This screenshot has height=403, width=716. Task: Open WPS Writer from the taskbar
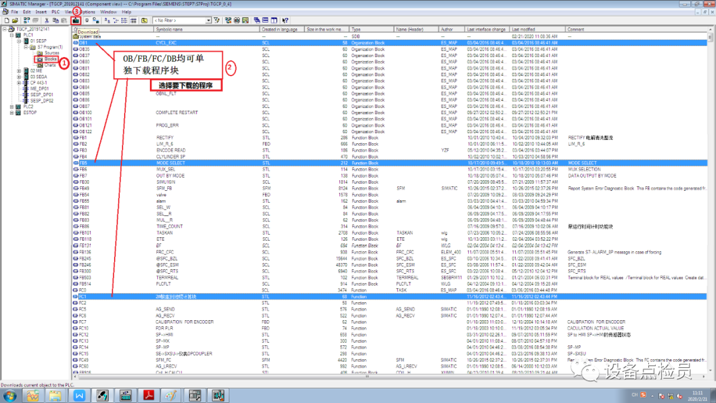(79, 396)
